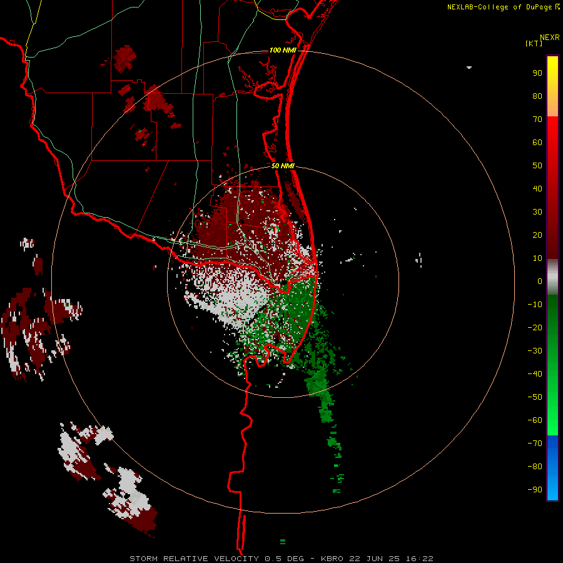This screenshot has height=563, width=563.
Task: Click the -50 tick label on velocity scale
Action: pos(535,397)
